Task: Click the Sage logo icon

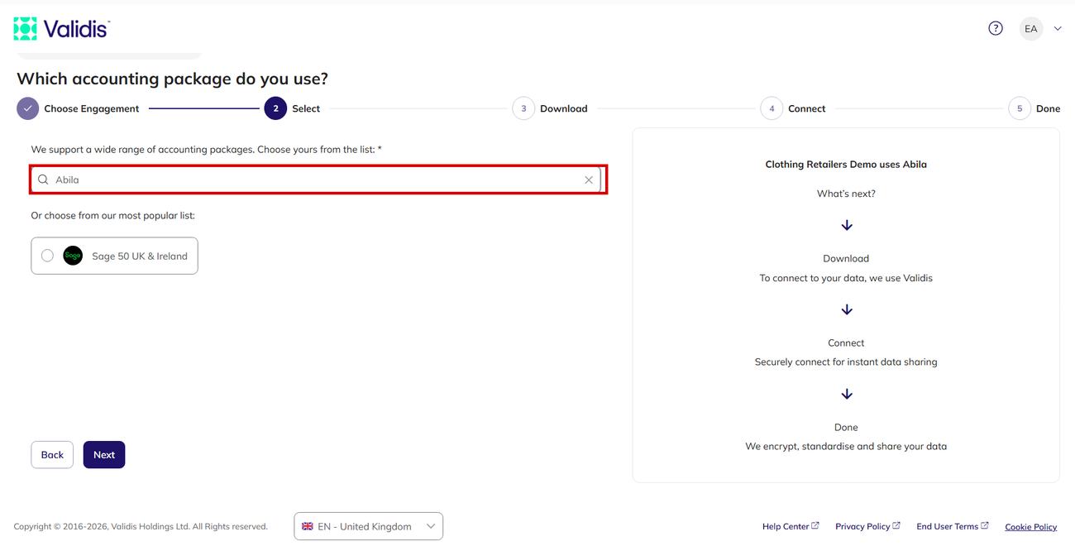Action: pos(73,256)
